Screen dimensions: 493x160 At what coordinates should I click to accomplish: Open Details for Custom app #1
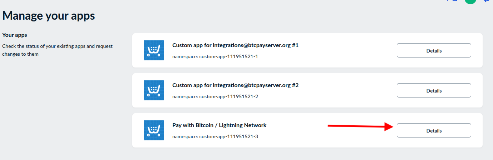(434, 50)
